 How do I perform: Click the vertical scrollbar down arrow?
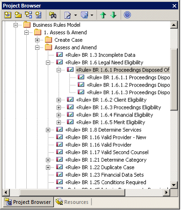click(x=174, y=185)
